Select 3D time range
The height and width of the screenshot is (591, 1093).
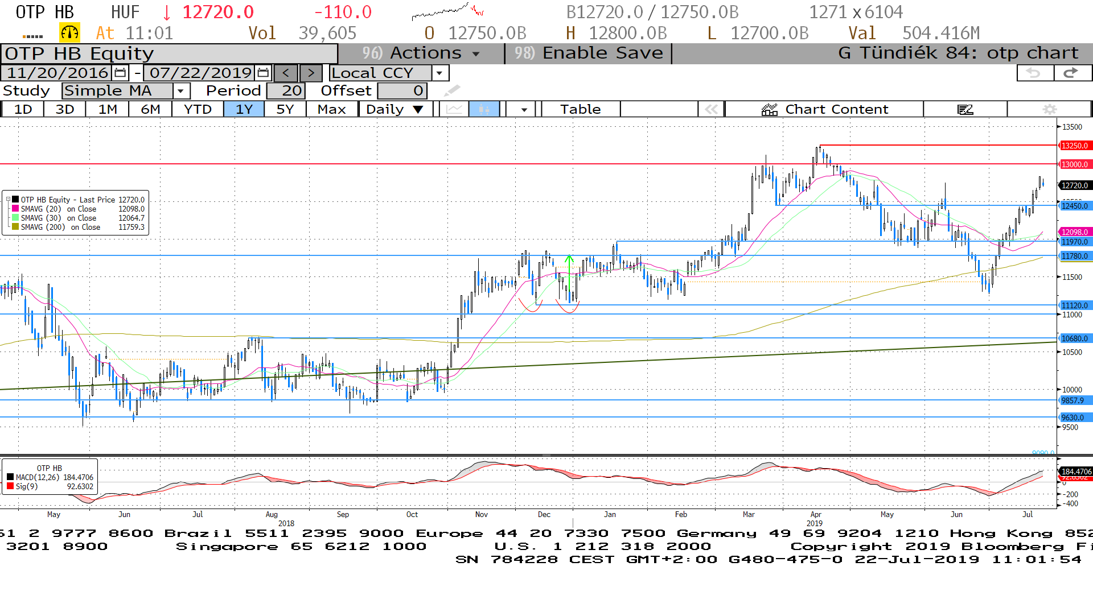[x=65, y=109]
